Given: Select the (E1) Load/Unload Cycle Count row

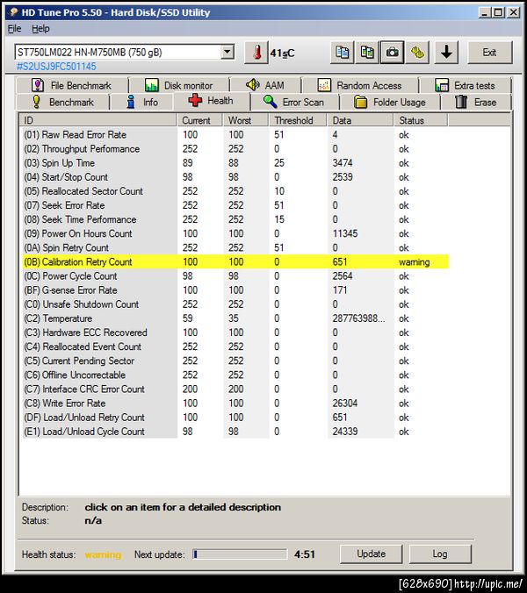Looking at the screenshot, I should pos(235,432).
